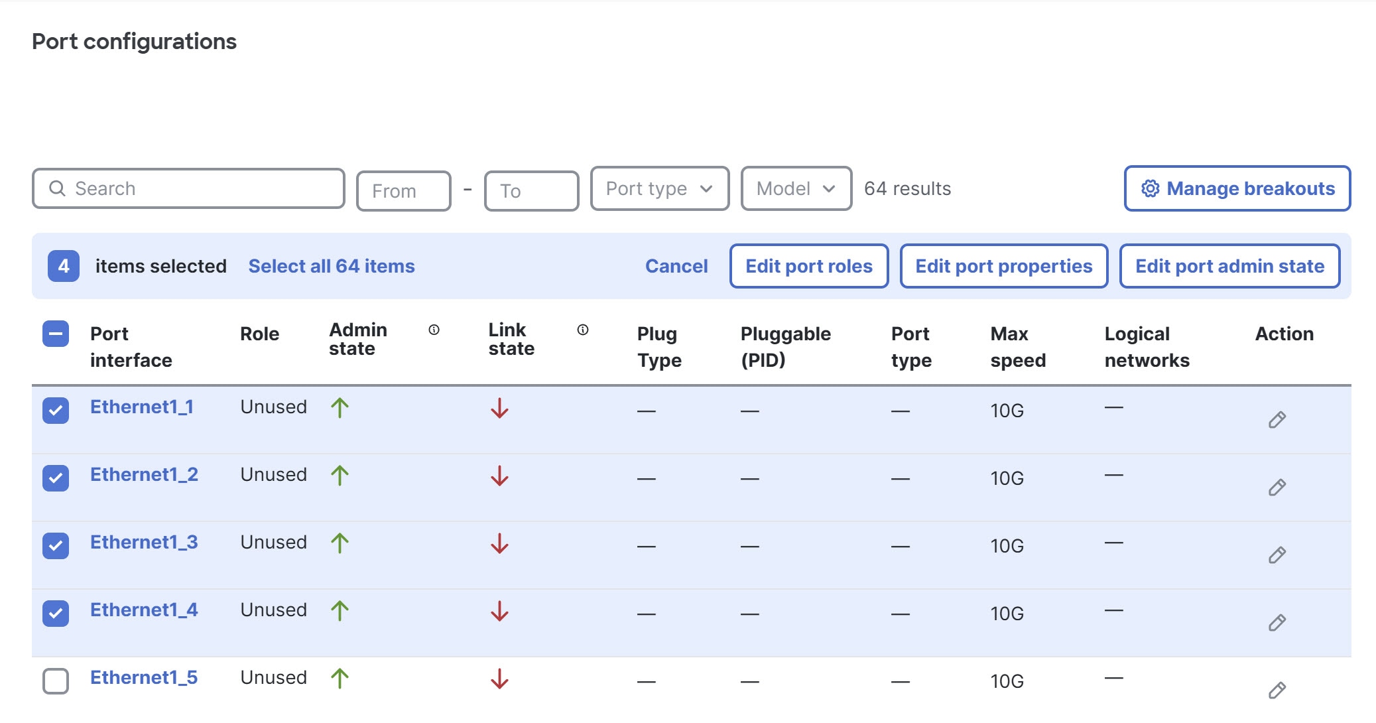The height and width of the screenshot is (723, 1376).
Task: Click the magnifier icon in search box
Action: (x=58, y=189)
